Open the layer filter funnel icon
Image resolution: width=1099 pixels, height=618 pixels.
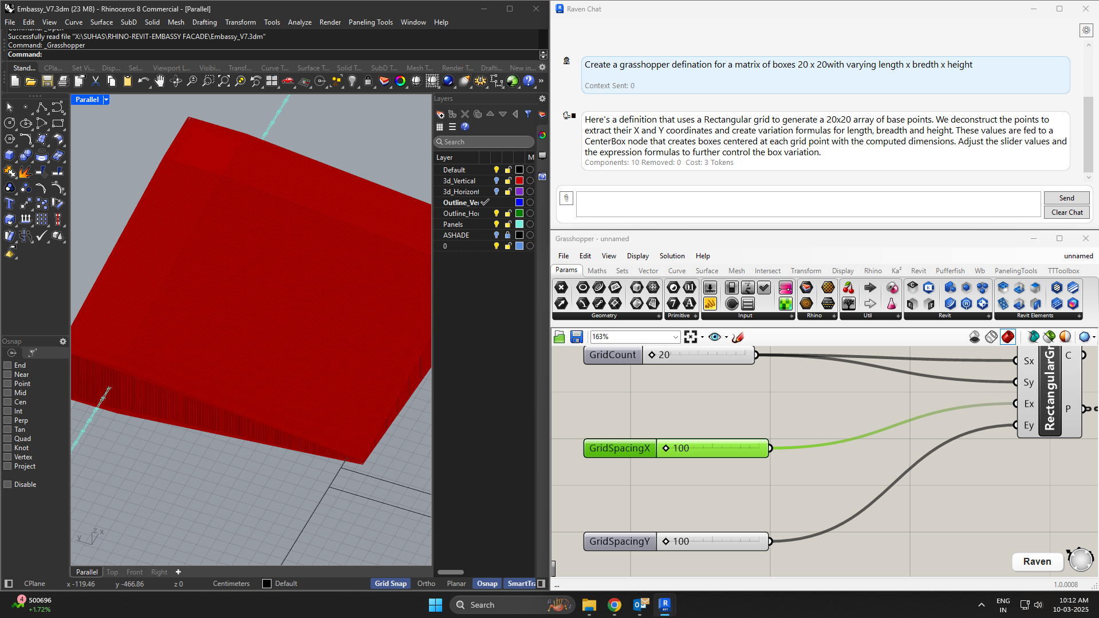click(527, 114)
